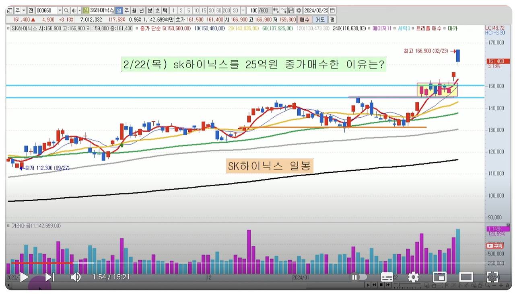
Task: Open the stock code dropdown arrow
Action: pos(60,10)
